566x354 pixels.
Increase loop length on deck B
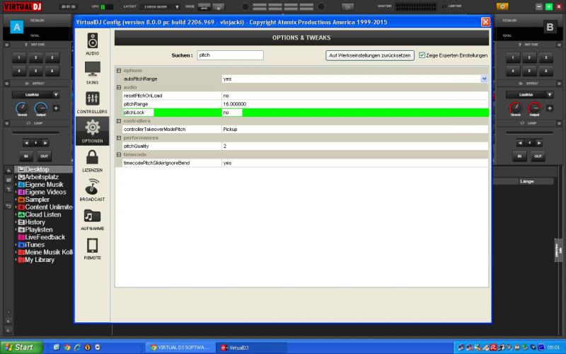[x=539, y=143]
